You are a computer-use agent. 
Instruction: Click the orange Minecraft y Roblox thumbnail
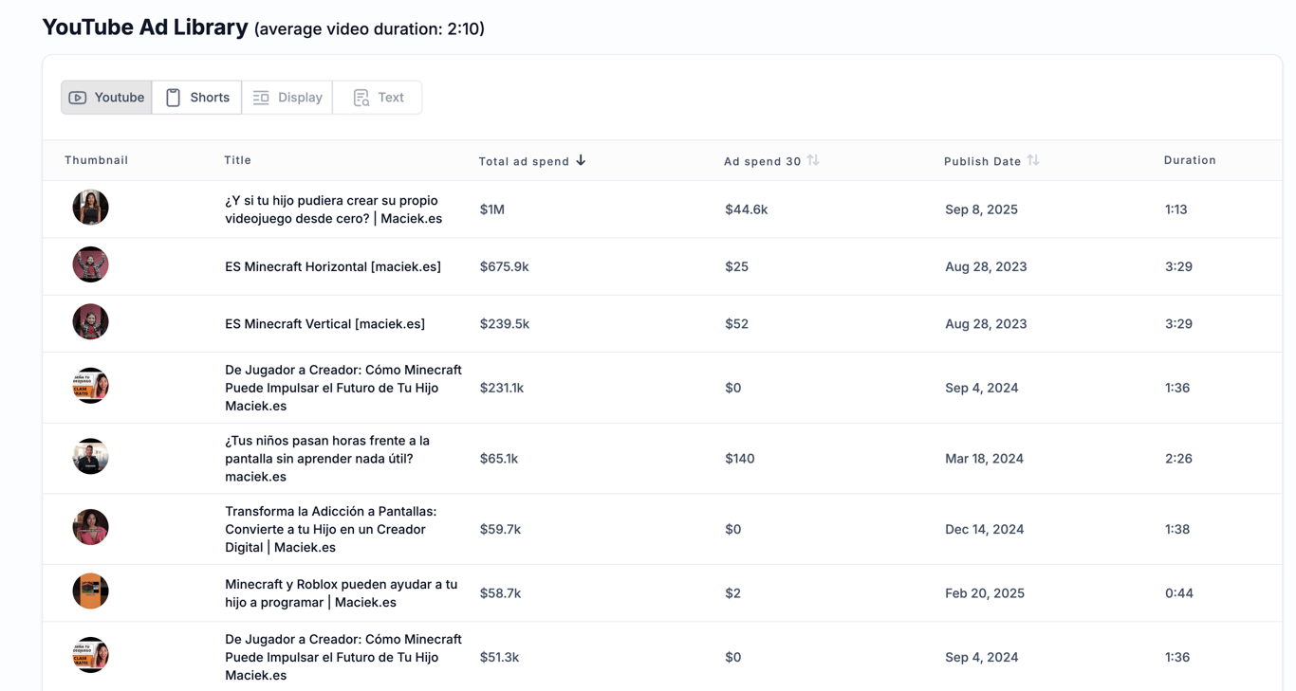coord(90,591)
